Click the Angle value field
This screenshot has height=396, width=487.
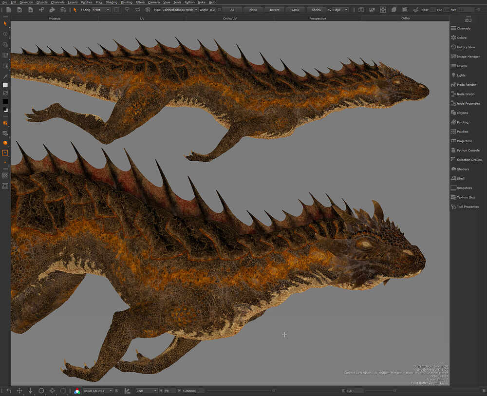(x=213, y=10)
